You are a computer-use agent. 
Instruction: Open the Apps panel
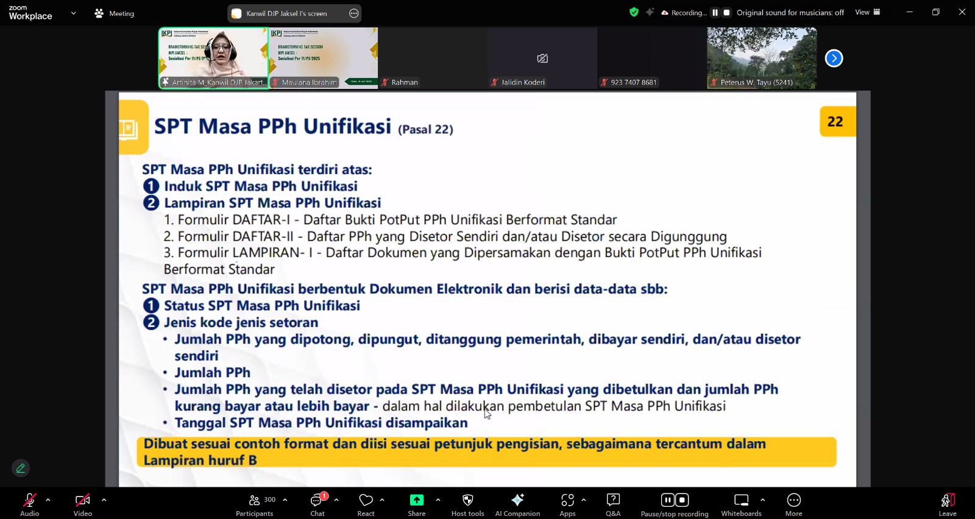tap(567, 504)
